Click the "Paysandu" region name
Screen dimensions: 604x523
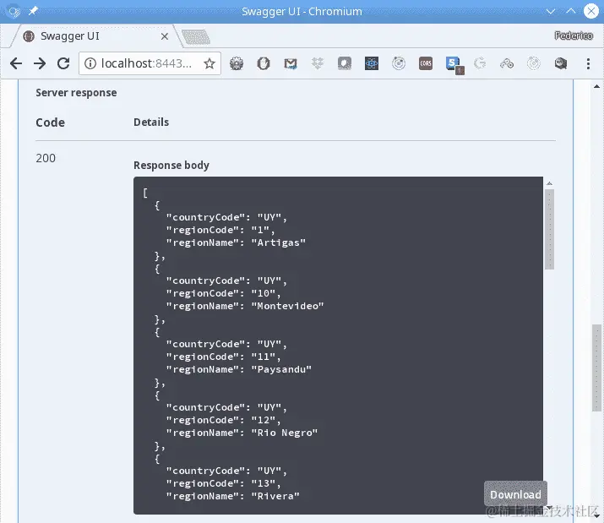click(x=281, y=369)
